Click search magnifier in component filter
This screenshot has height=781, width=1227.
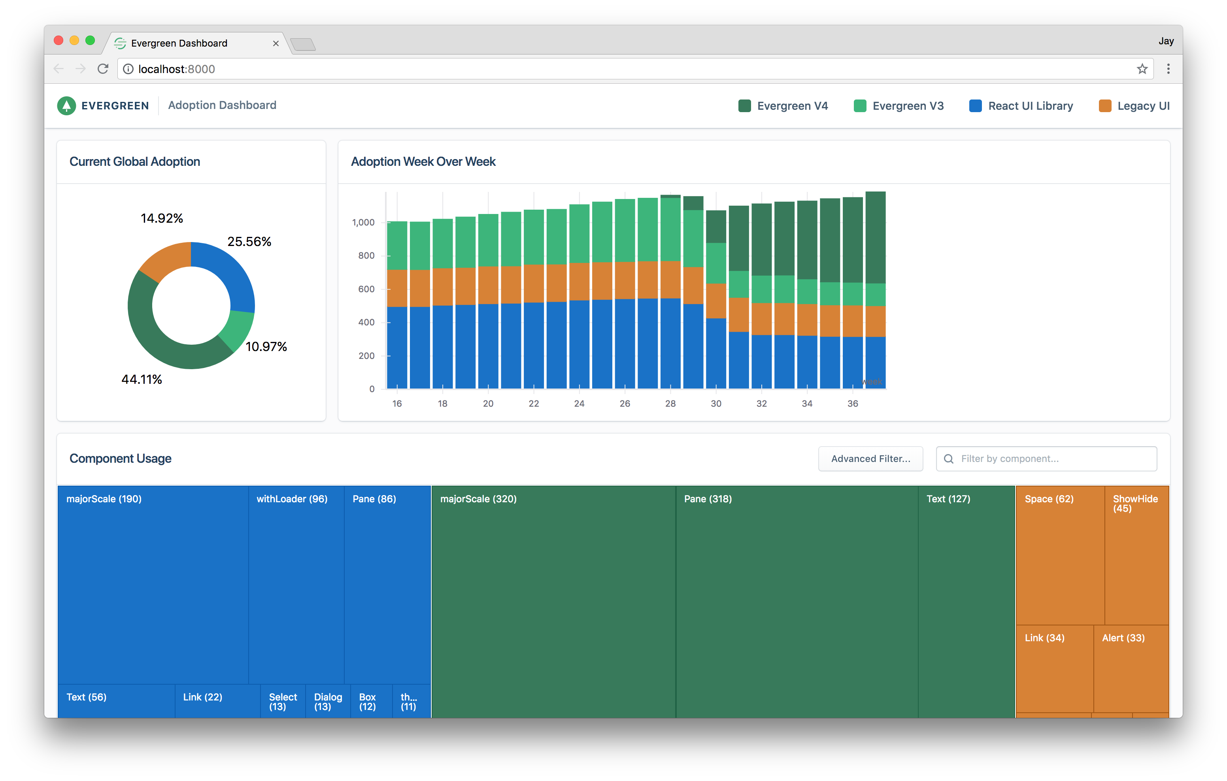[x=948, y=459]
